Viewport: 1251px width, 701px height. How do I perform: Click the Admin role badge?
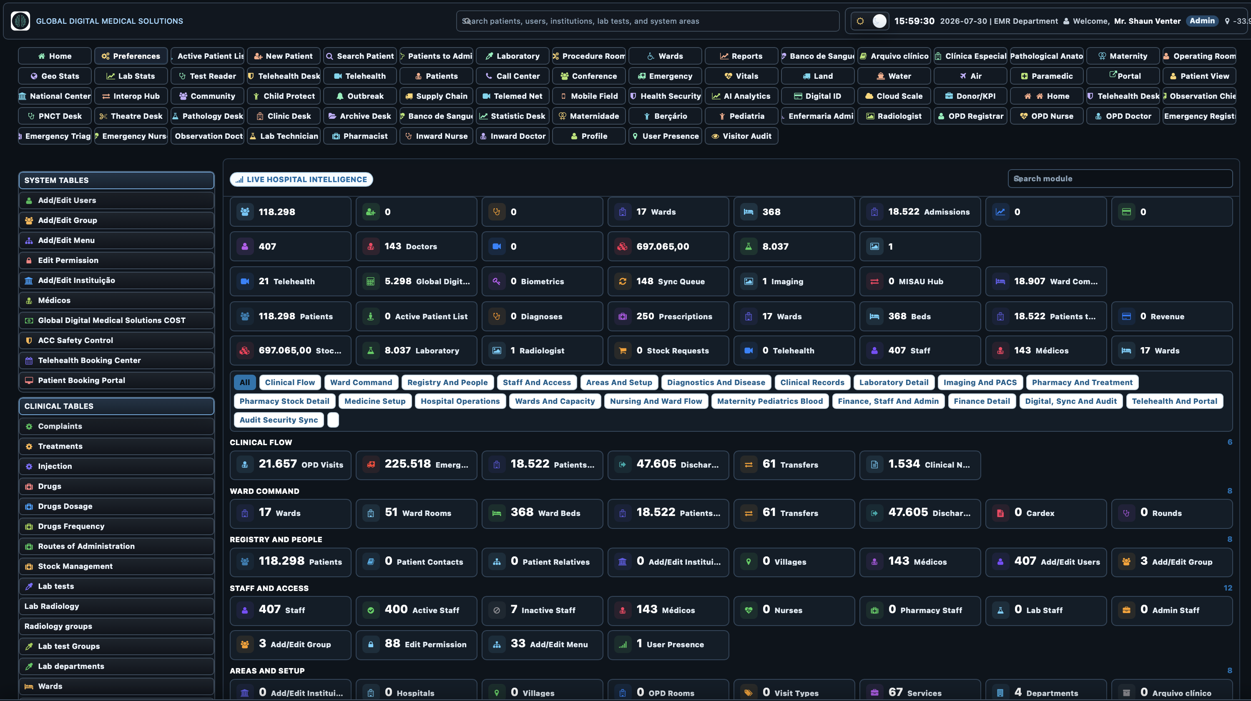coord(1202,21)
